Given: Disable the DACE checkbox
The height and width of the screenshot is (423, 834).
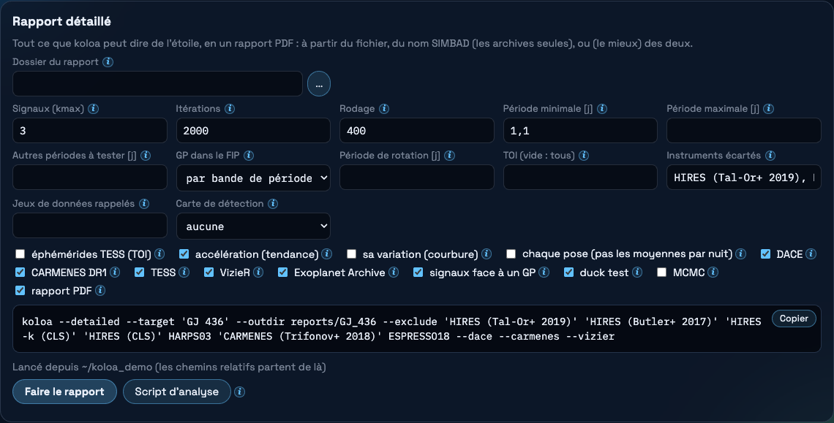Looking at the screenshot, I should pos(765,254).
